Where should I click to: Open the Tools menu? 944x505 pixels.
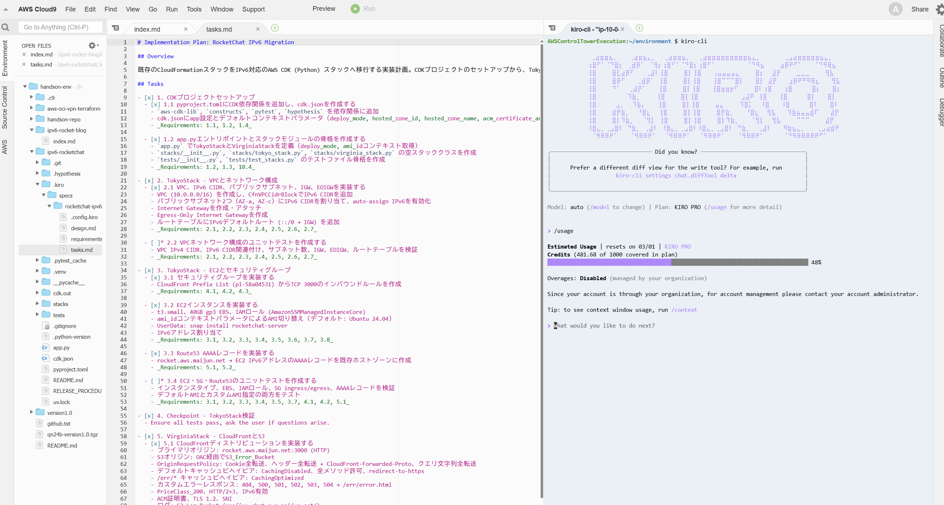pyautogui.click(x=194, y=9)
